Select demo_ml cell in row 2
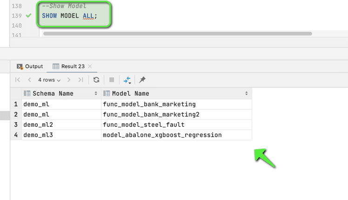Viewport: 348px width, 200px height. point(61,114)
